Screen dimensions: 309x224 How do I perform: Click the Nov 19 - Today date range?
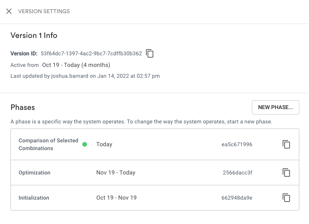[116, 173]
